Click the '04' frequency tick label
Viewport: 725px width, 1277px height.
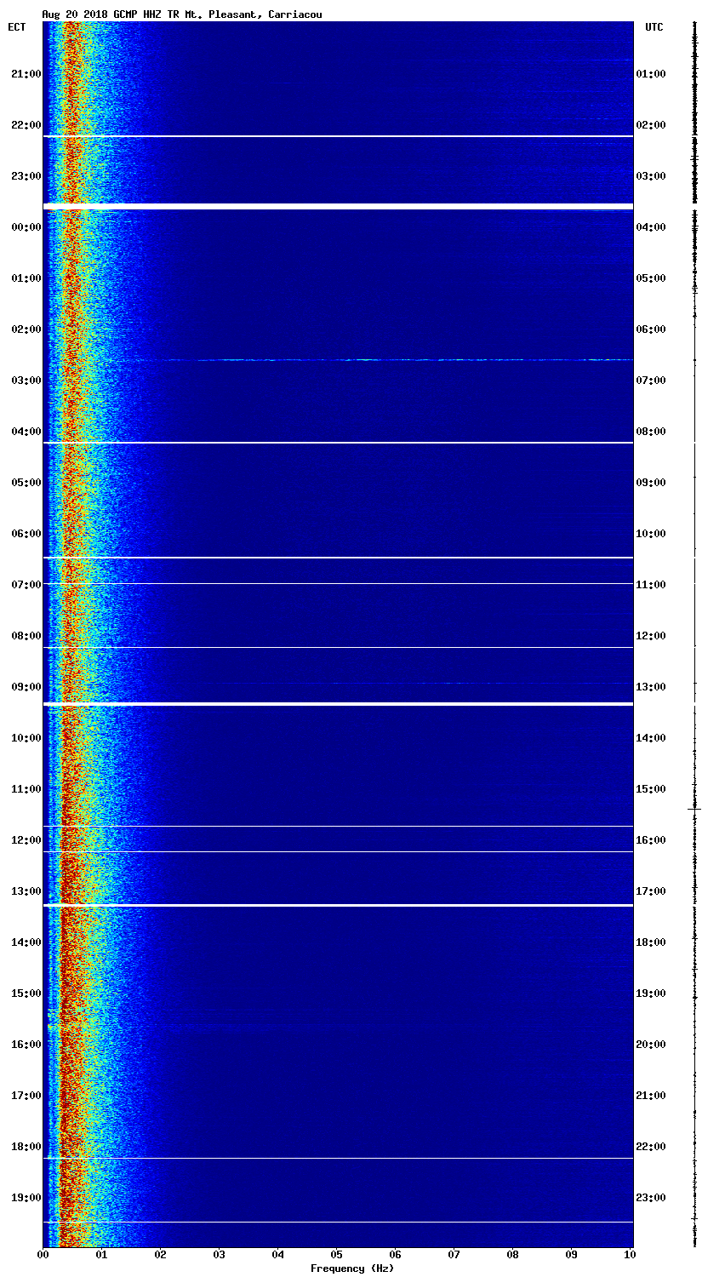coord(278,1255)
